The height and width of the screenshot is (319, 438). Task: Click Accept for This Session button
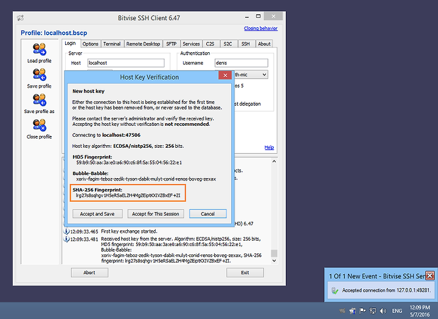coord(156,214)
